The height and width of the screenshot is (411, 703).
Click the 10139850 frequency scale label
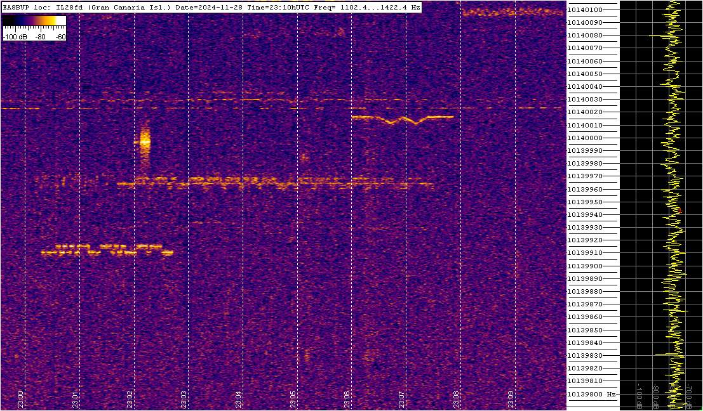pyautogui.click(x=585, y=330)
